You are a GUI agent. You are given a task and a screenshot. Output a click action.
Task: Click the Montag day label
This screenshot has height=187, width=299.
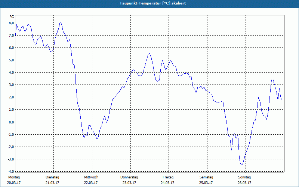coord(14,177)
